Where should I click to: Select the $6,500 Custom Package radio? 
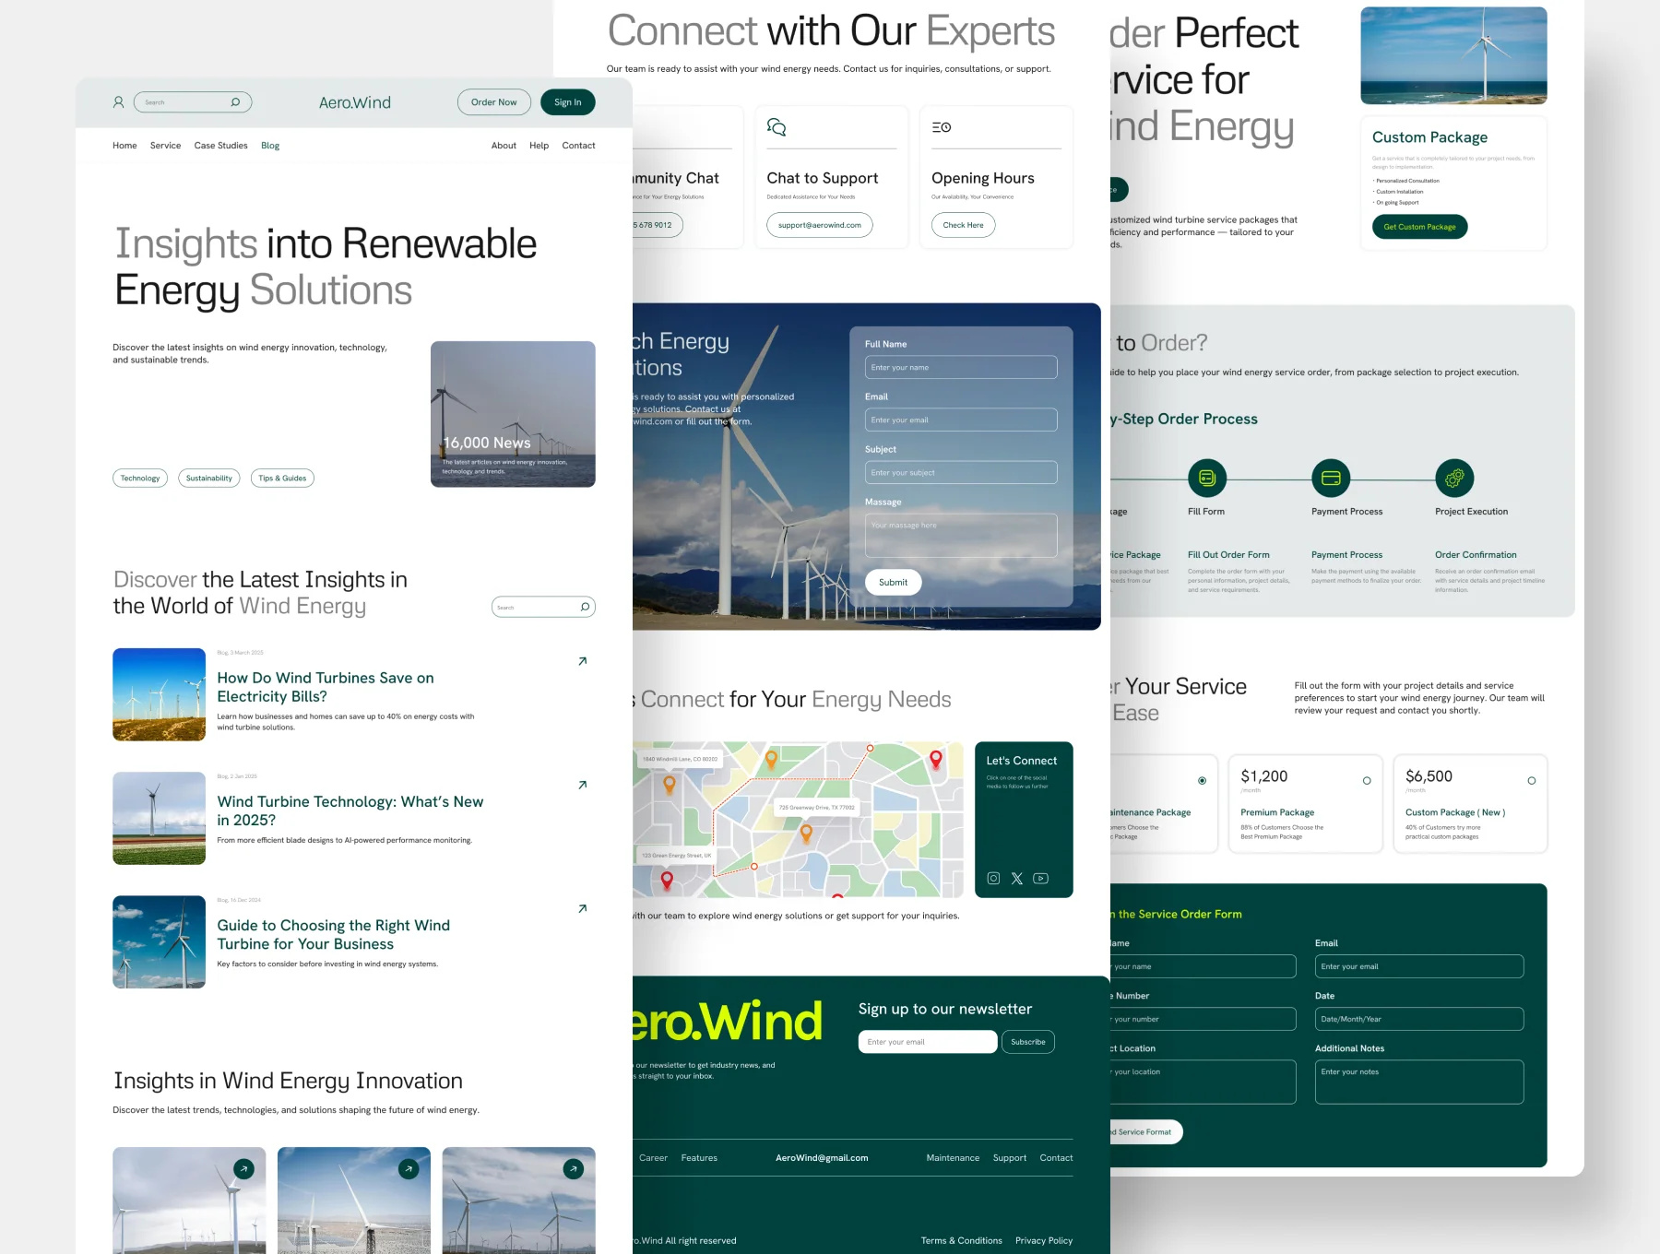1531,780
